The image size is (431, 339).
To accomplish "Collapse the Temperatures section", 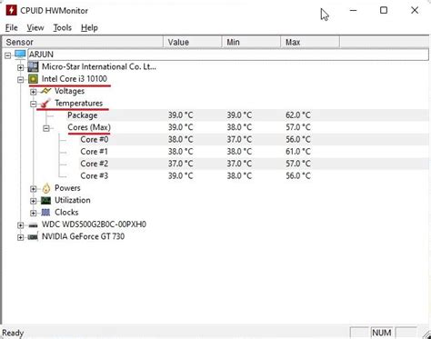I will pos(34,104).
